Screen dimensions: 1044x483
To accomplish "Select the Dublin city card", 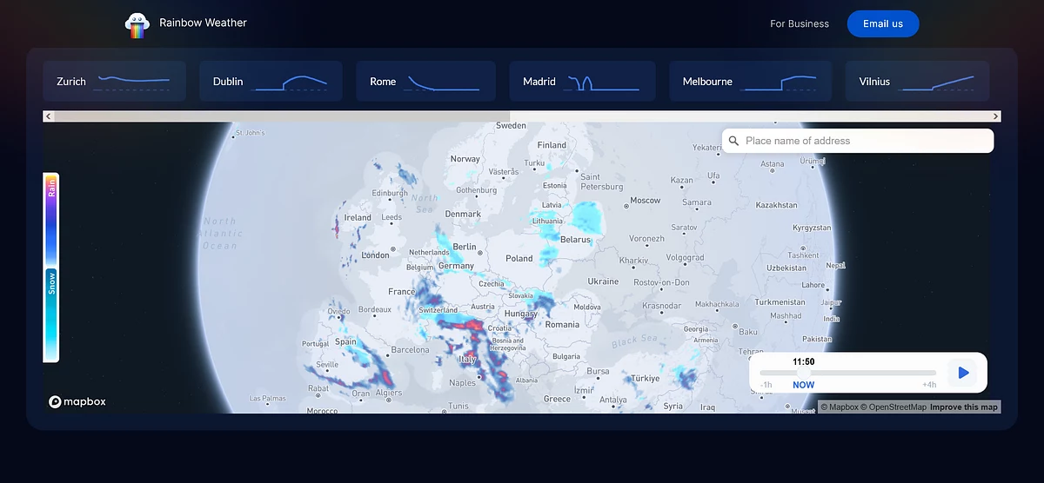I will pos(270,82).
